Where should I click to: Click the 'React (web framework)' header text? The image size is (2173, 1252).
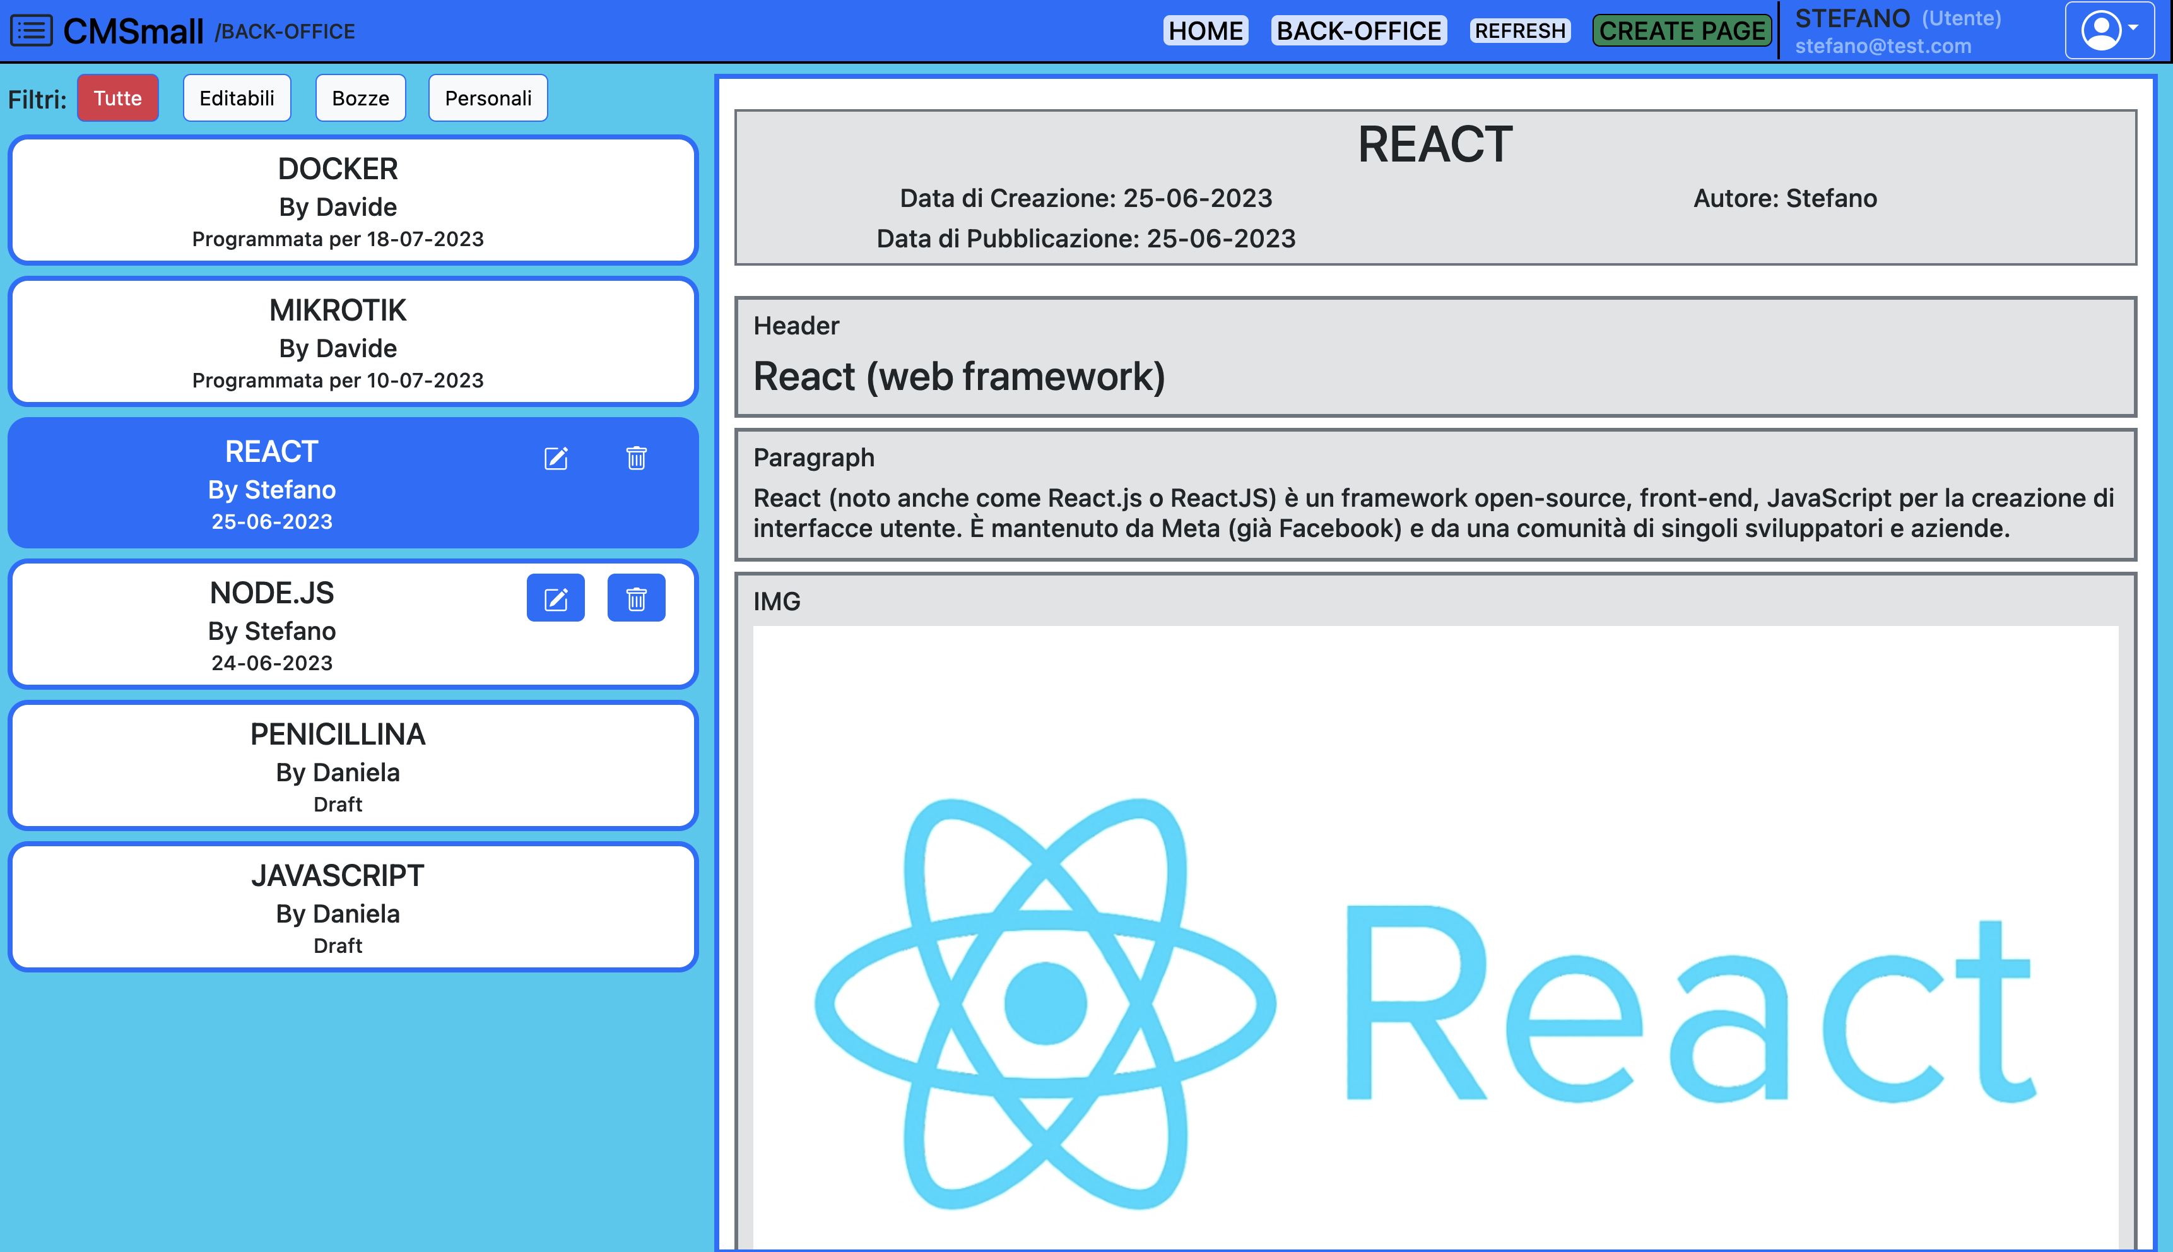coord(959,377)
